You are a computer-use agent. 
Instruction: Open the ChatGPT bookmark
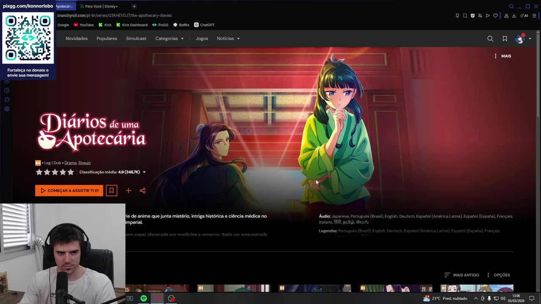click(205, 25)
